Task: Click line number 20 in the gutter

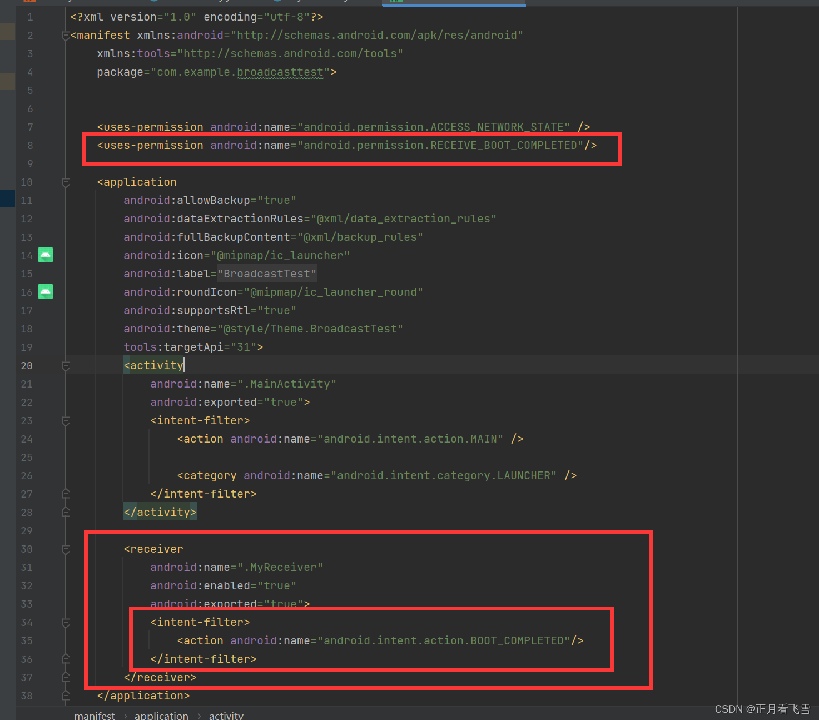Action: pos(27,366)
